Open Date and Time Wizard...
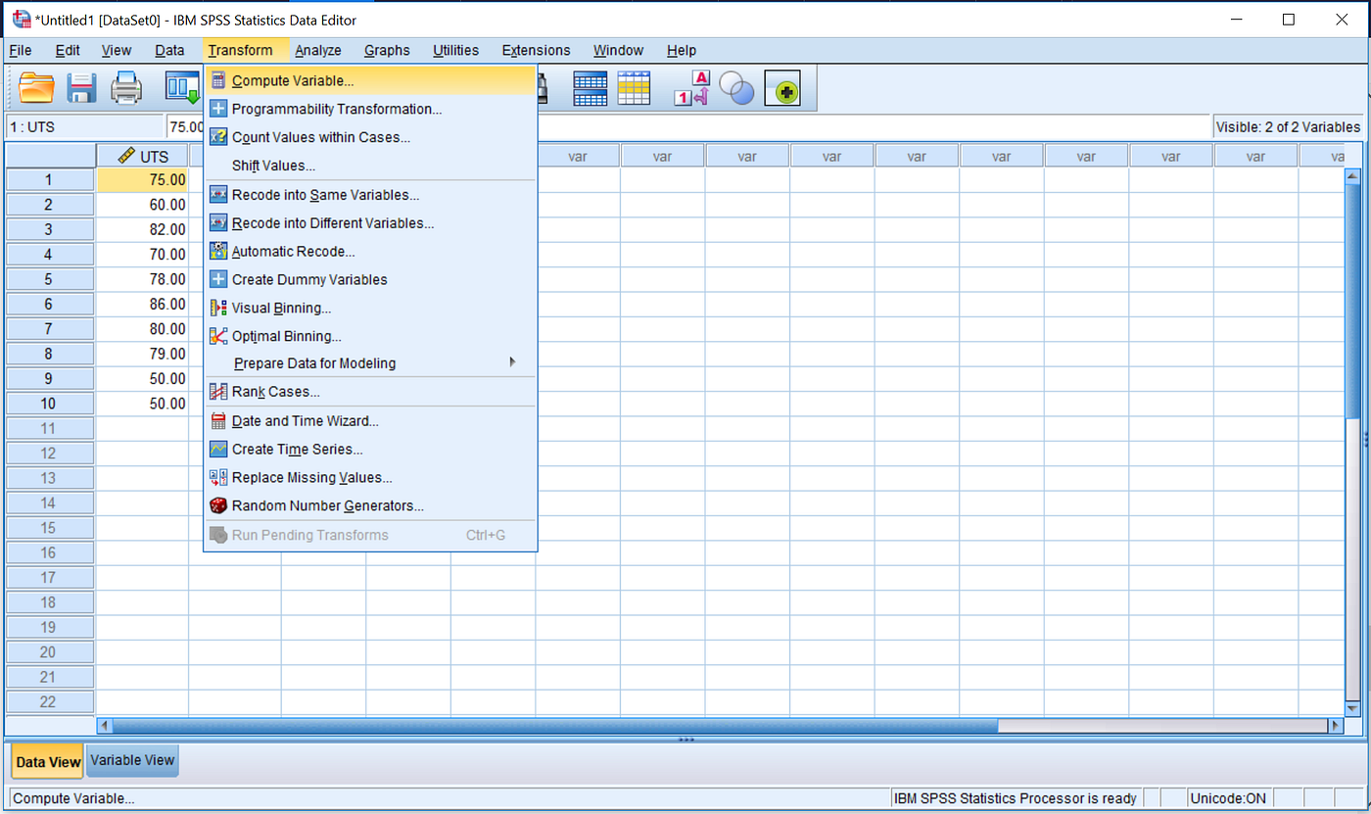This screenshot has width=1371, height=814. (370, 421)
